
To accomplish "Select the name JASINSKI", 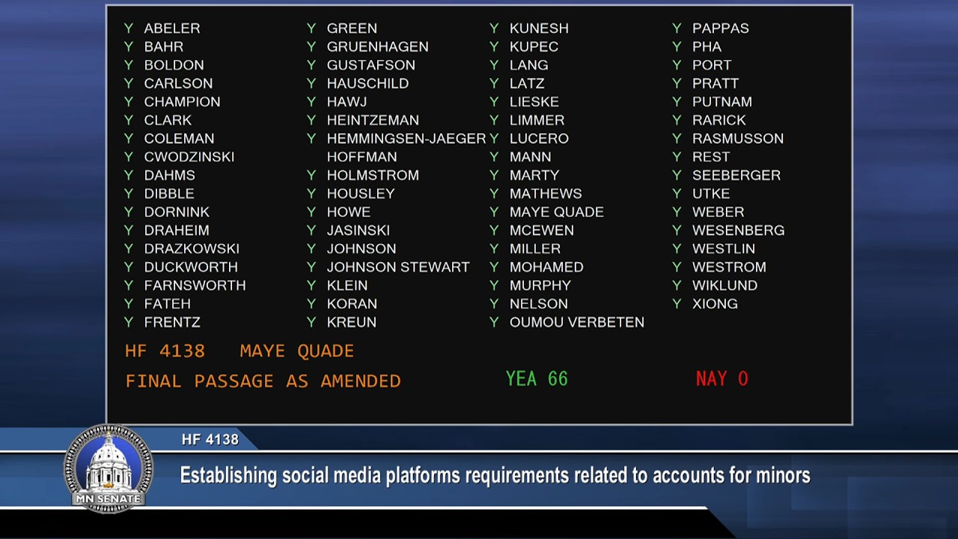I will click(x=359, y=230).
